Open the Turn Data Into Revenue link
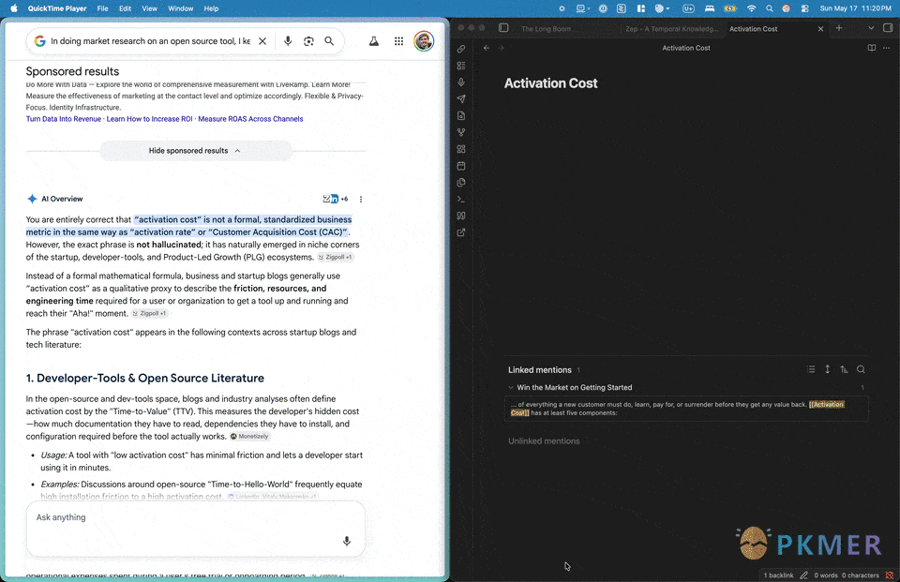Viewport: 900px width, 582px height. click(63, 119)
